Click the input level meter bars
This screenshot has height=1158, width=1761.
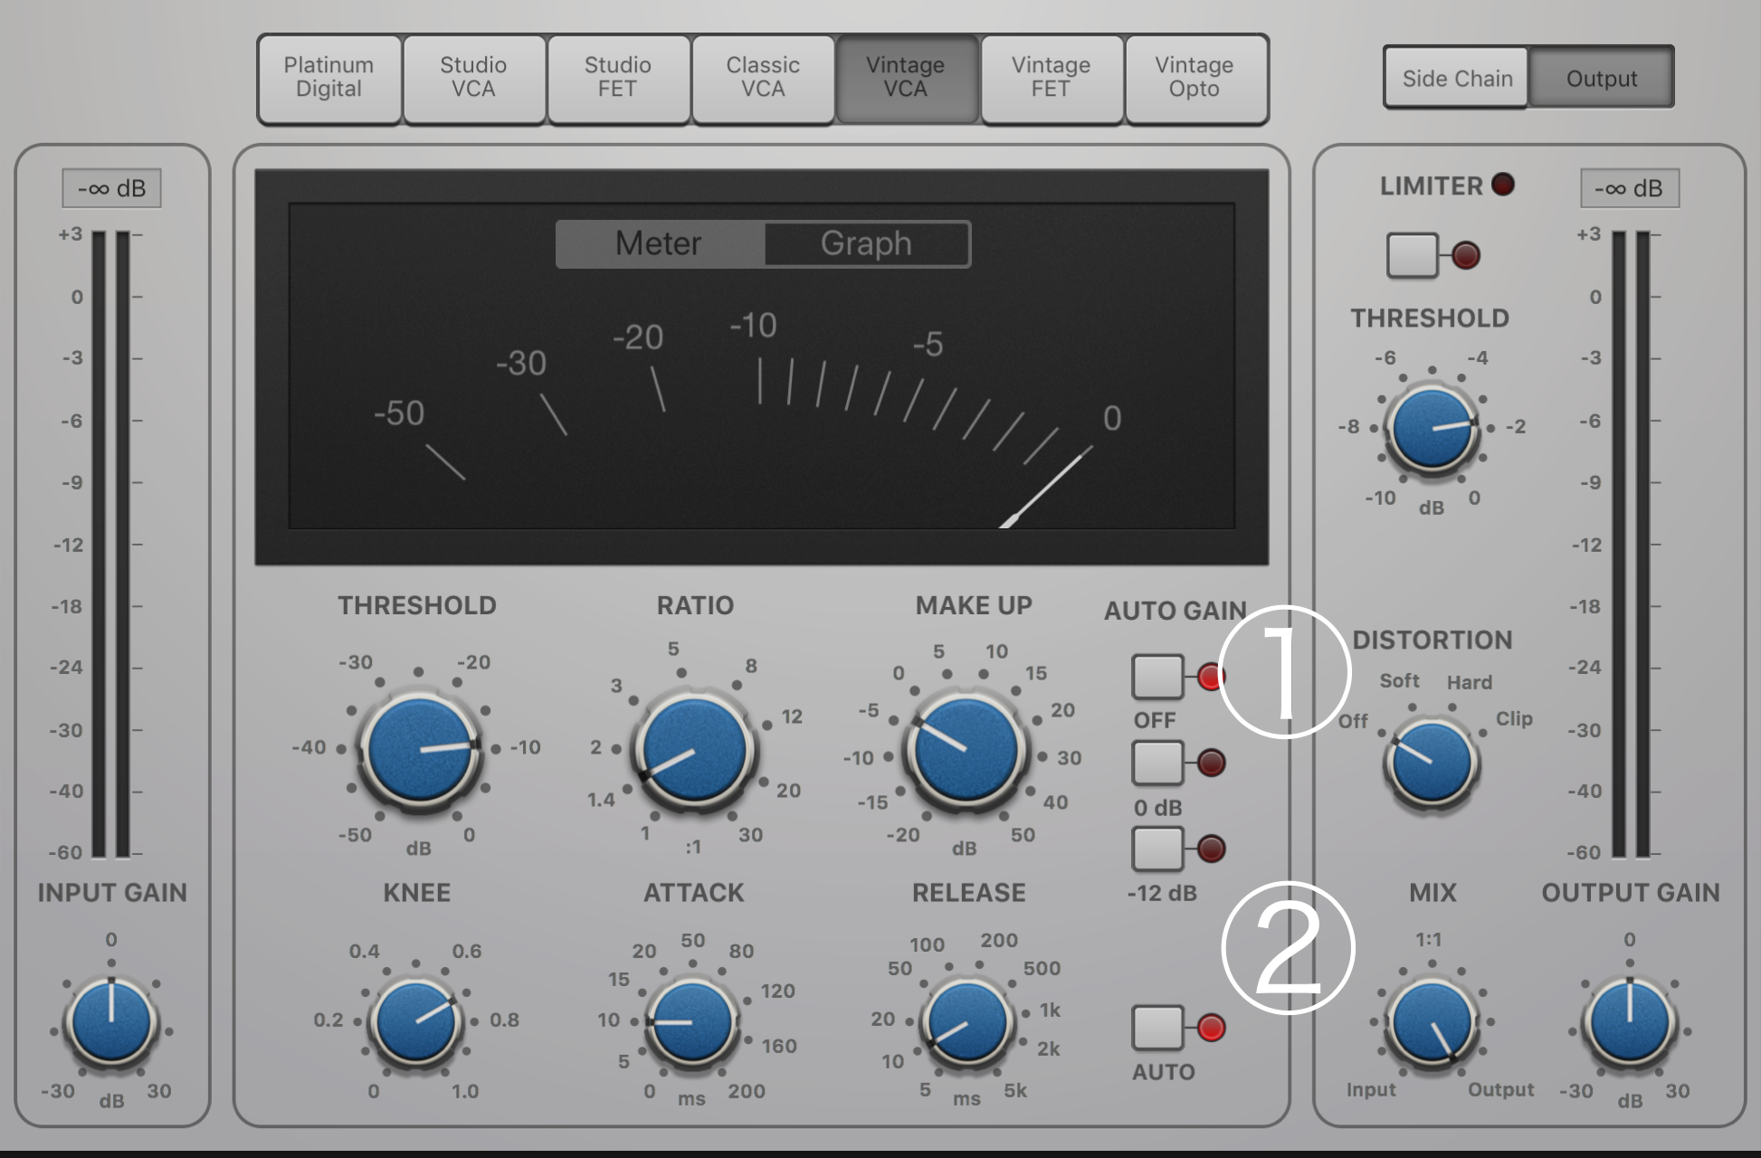pos(111,545)
